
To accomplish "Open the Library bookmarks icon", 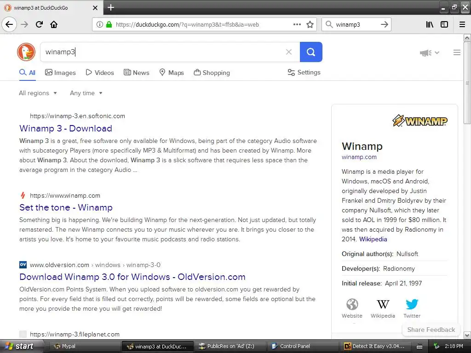I will (430, 24).
